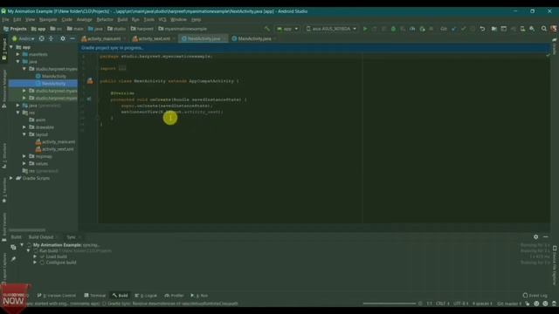Hide the Project panel with minus icon
Image resolution: width=559 pixels, height=314 pixels.
coord(72,38)
